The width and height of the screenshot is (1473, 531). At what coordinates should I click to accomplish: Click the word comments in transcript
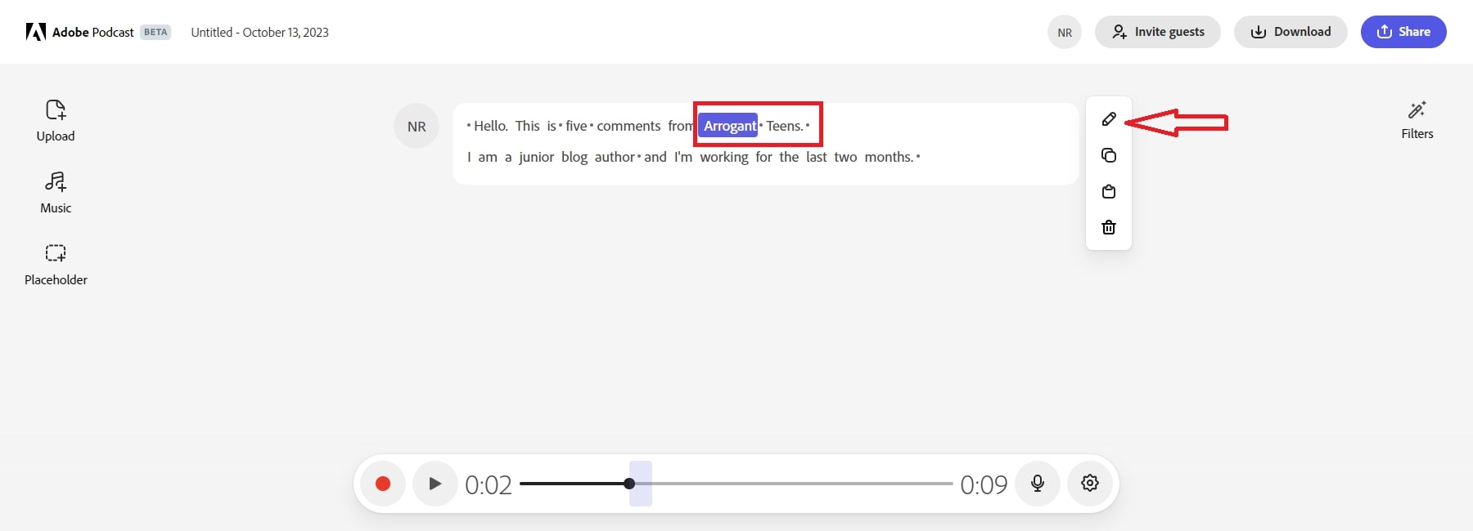[628, 126]
